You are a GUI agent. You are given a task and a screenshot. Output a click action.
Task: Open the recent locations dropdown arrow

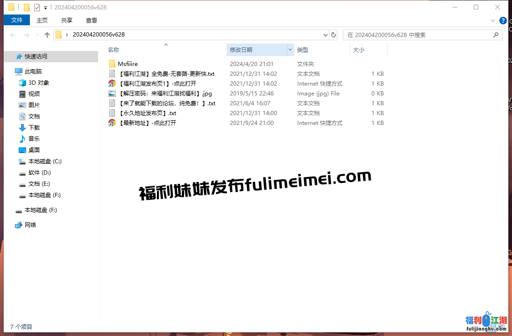(37, 35)
